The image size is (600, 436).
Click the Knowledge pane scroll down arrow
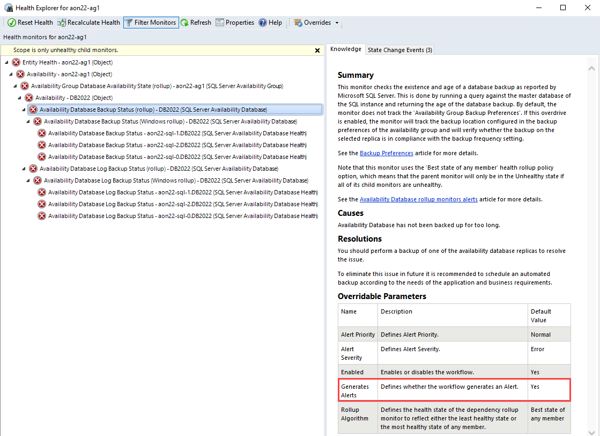591,432
